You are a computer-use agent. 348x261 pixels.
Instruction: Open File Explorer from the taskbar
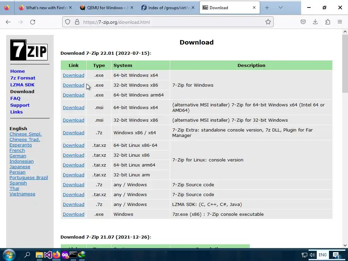39,255
